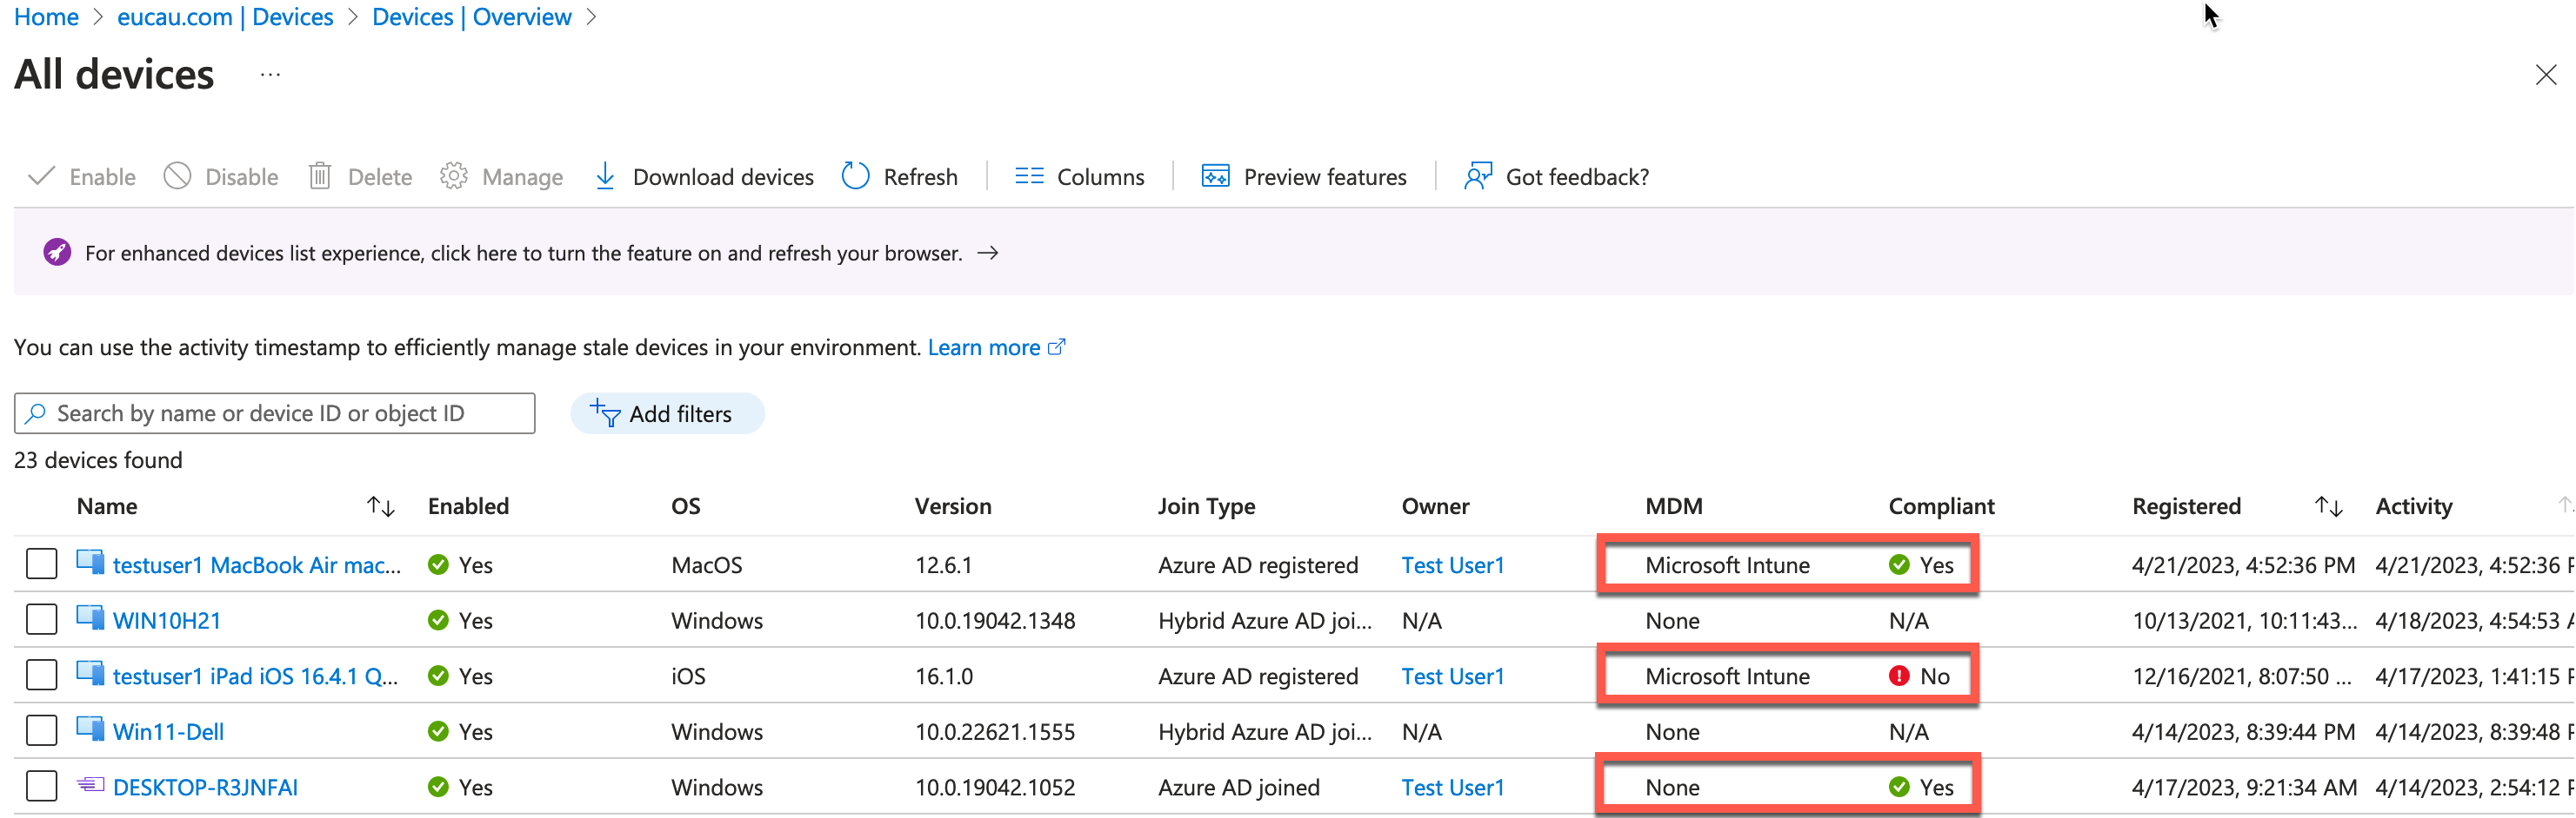
Task: Select the WIN10H21 device checkbox
Action: click(41, 620)
